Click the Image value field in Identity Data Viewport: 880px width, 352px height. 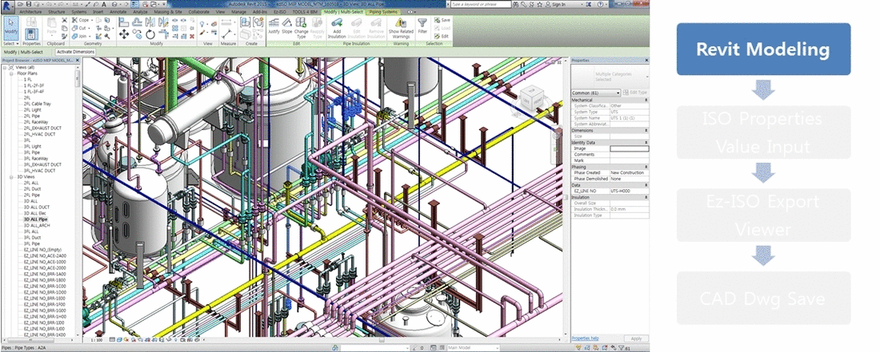[x=629, y=148]
